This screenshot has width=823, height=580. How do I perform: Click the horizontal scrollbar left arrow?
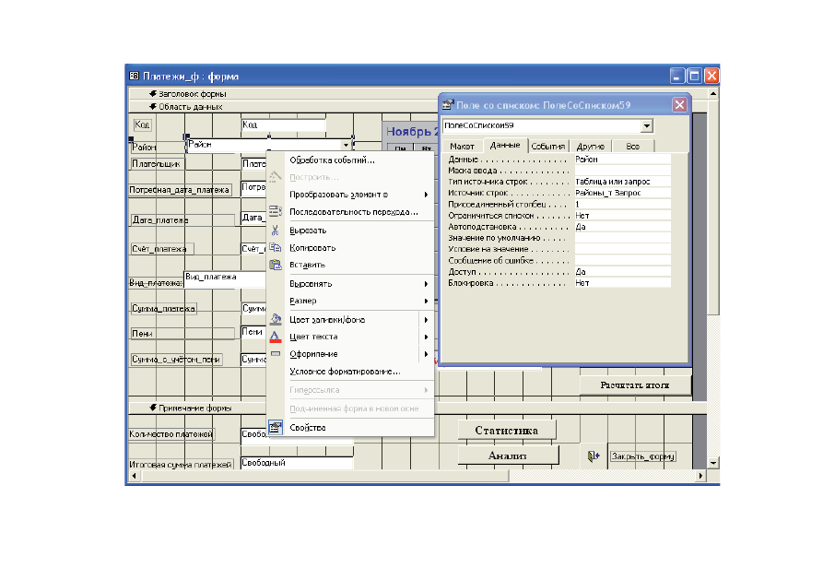(x=135, y=476)
